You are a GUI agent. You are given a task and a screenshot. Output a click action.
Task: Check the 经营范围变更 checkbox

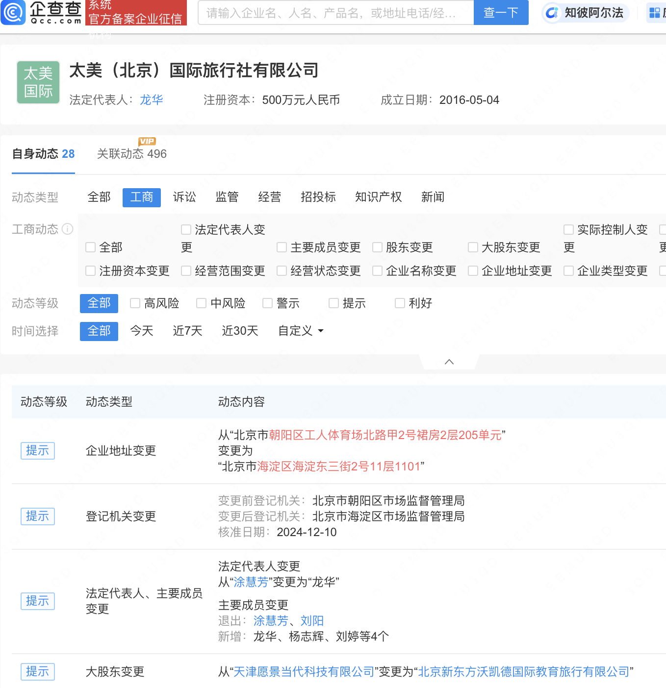point(186,271)
